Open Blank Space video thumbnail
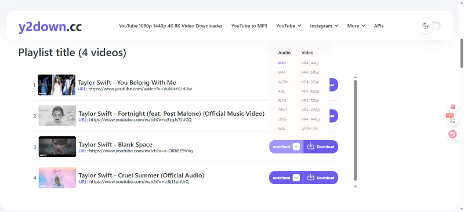Image resolution: width=464 pixels, height=212 pixels. [57, 147]
